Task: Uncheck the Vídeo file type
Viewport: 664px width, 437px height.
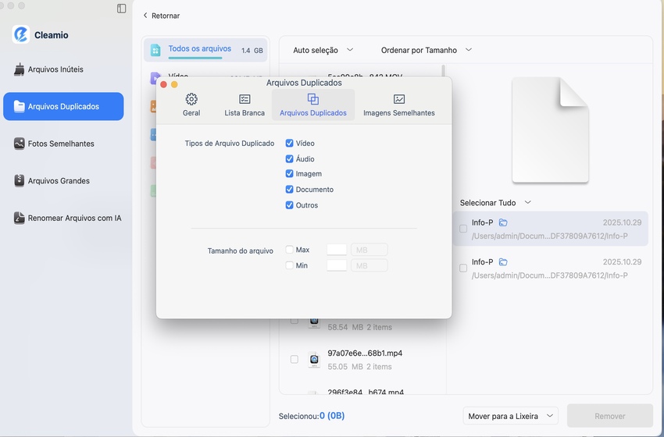Action: (289, 144)
